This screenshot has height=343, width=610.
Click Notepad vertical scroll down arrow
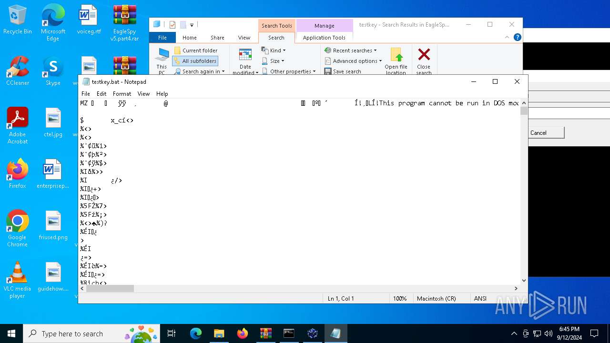point(524,281)
